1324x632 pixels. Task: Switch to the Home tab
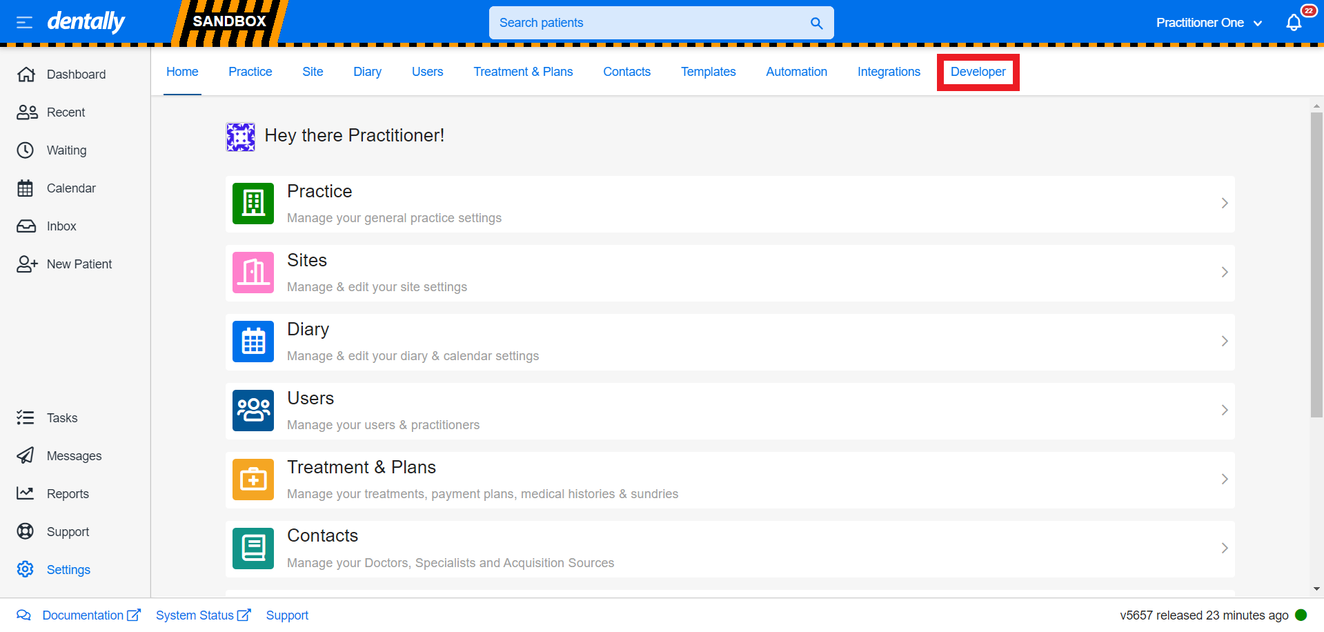tap(182, 72)
